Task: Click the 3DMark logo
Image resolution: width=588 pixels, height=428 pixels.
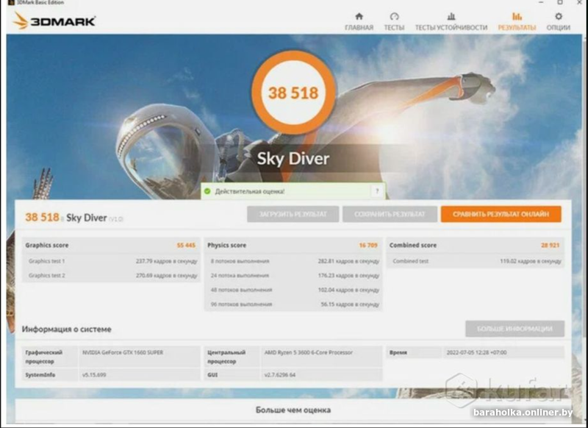Action: (54, 21)
